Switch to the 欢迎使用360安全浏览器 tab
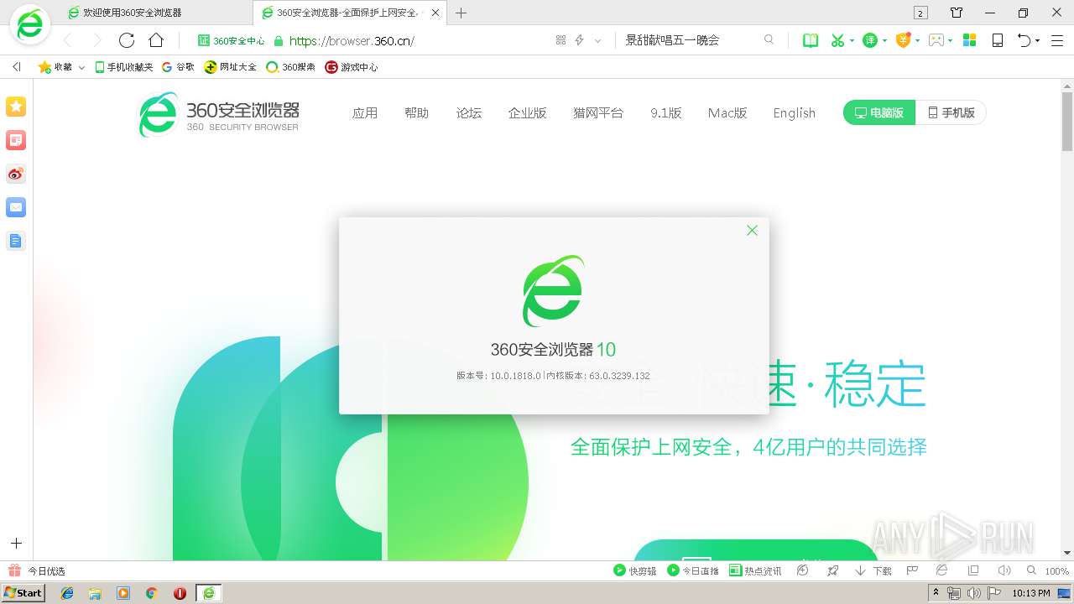This screenshot has width=1074, height=604. 157,13
